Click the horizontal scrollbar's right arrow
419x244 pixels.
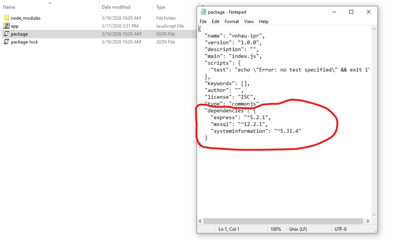(368, 221)
